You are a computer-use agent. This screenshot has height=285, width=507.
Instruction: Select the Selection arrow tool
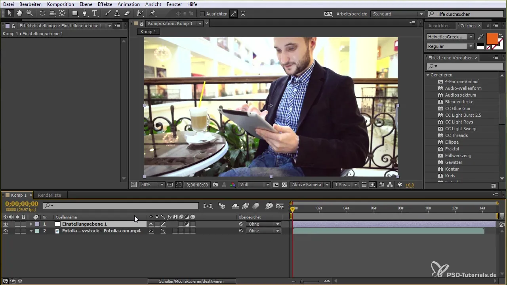tap(10, 13)
